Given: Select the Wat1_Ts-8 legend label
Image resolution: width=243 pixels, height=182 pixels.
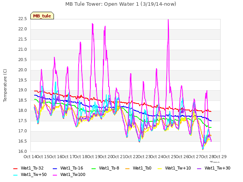Looking at the screenshot, I should click(109, 168).
